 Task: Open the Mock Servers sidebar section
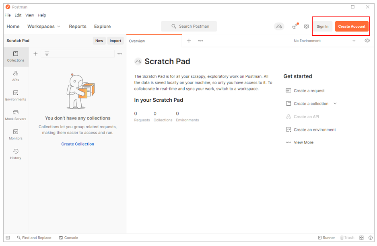16,115
